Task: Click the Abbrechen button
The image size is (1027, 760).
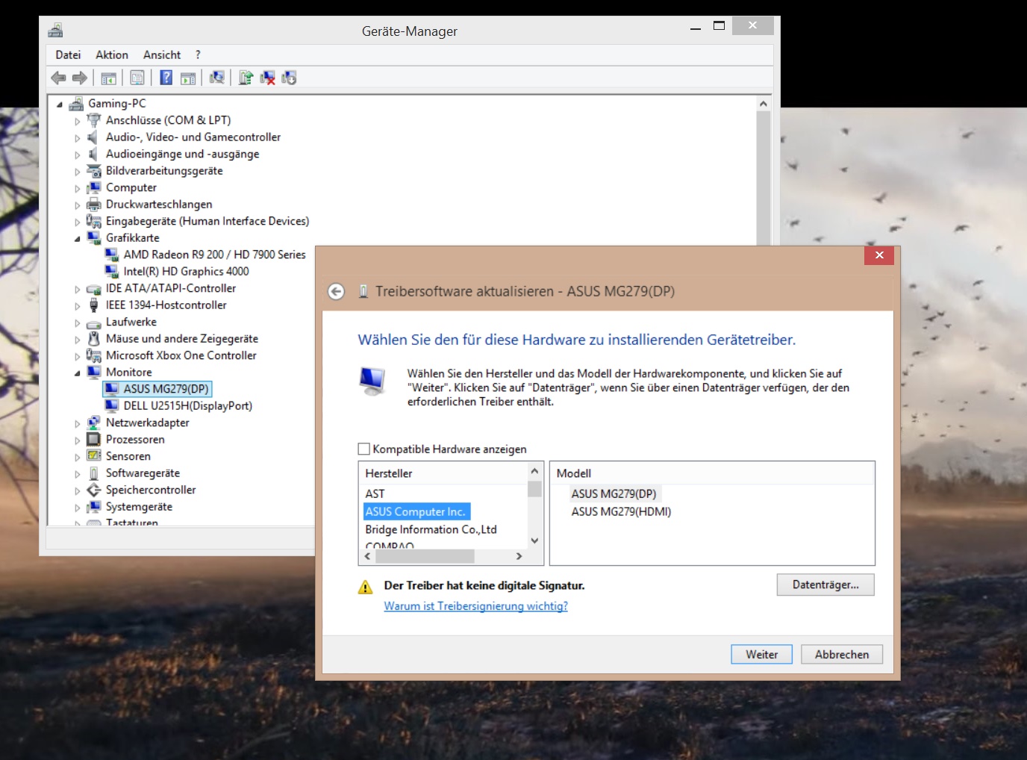Action: (842, 654)
